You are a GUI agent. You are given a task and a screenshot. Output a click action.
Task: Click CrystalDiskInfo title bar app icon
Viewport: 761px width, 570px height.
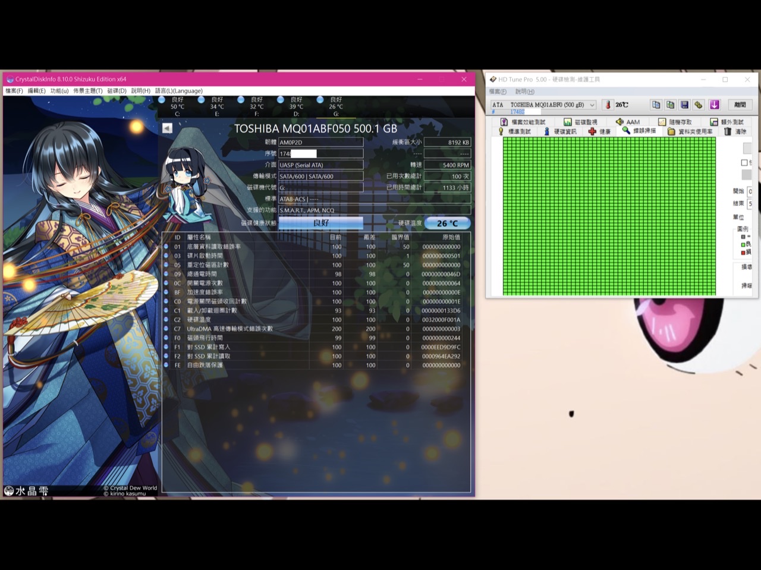(10, 79)
